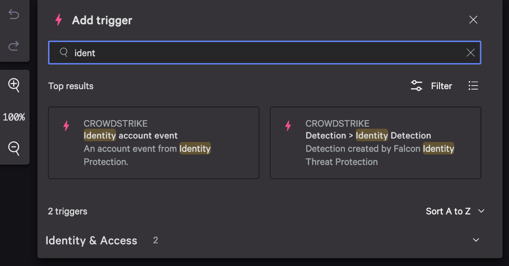Image resolution: width=509 pixels, height=266 pixels.
Task: Close the Add trigger panel
Action: 473,20
